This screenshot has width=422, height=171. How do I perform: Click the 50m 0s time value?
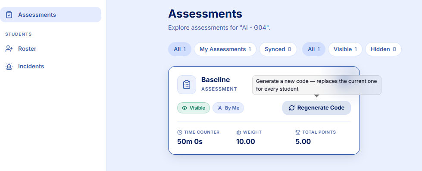[x=190, y=141]
